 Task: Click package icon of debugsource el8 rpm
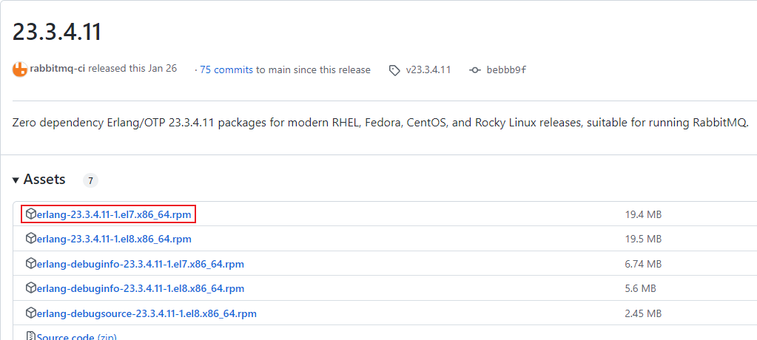tap(30, 313)
